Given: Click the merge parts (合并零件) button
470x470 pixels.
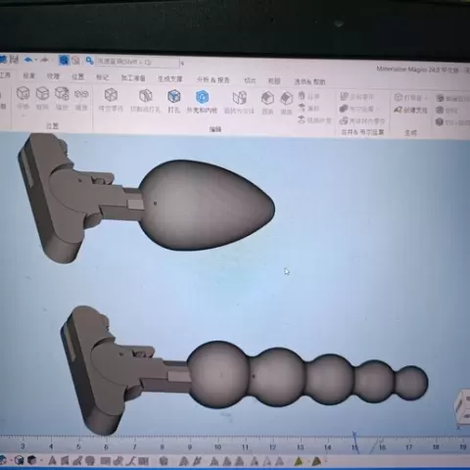Looking at the screenshot, I should 356,97.
